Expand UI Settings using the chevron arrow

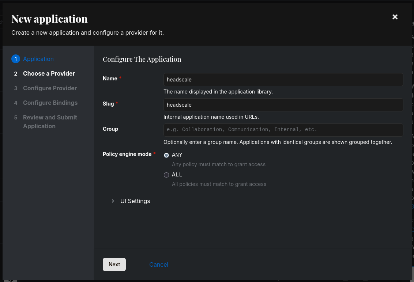point(113,201)
